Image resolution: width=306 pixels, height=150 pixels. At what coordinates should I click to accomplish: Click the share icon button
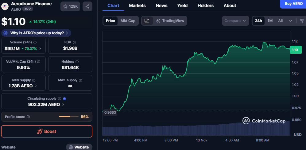pos(87,6)
